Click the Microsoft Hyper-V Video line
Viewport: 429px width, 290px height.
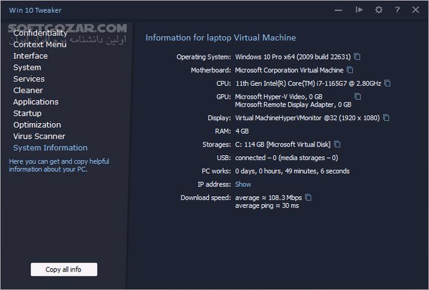click(278, 97)
